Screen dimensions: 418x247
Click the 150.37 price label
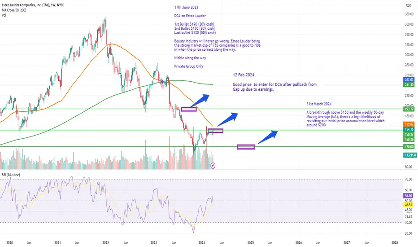(x=409, y=134)
